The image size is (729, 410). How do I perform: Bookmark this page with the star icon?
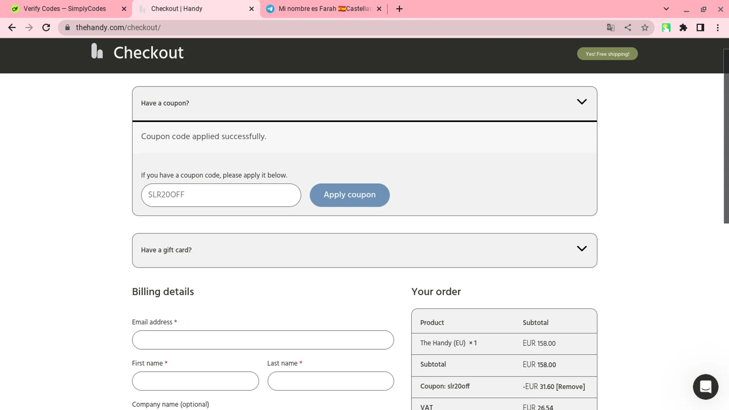pos(644,28)
